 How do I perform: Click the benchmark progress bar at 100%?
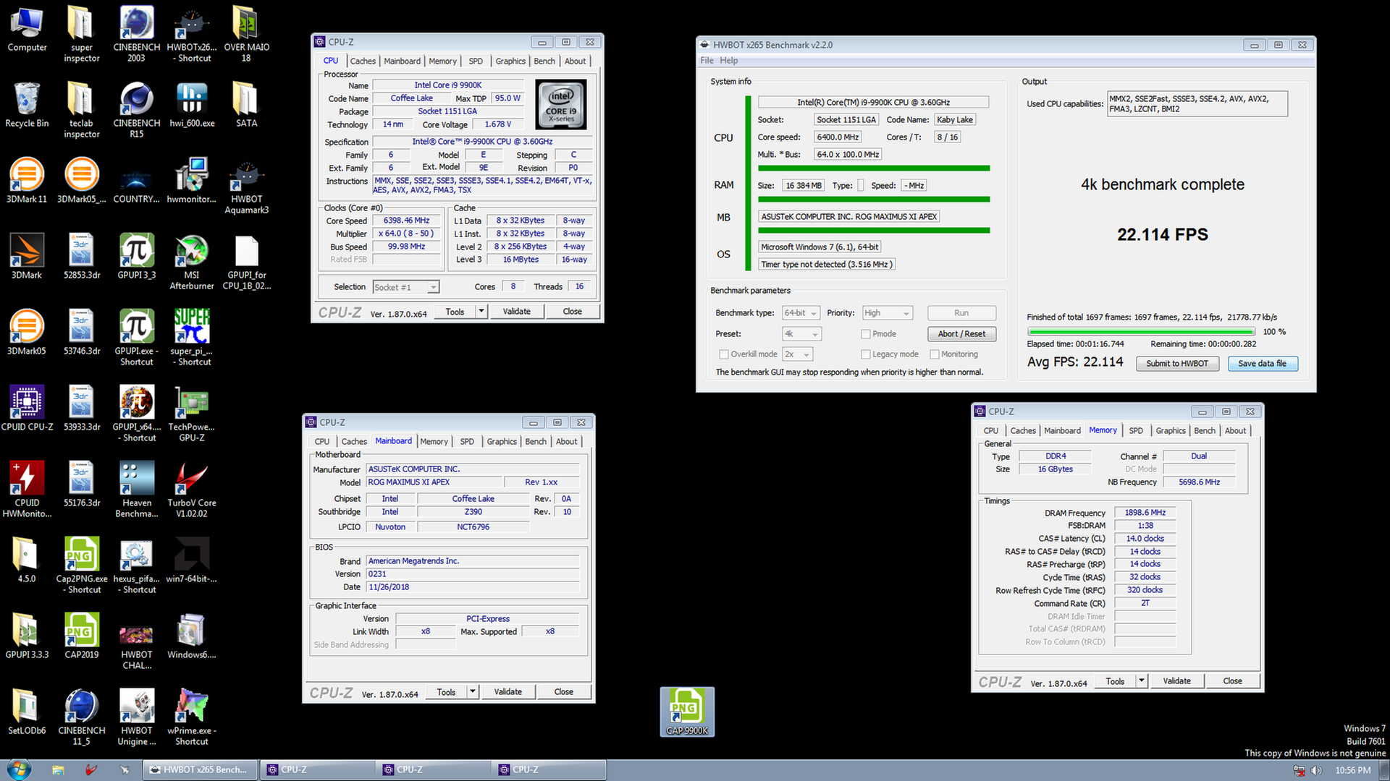click(x=1141, y=332)
